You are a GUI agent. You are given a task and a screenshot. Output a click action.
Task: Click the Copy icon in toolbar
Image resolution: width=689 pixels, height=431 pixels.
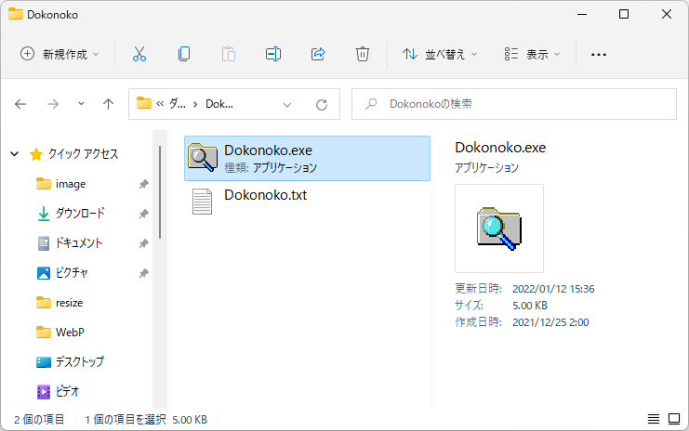(184, 54)
